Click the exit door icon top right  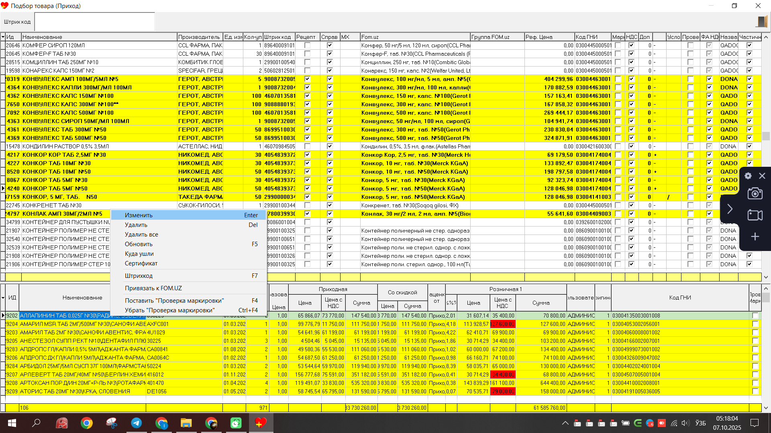click(x=762, y=22)
